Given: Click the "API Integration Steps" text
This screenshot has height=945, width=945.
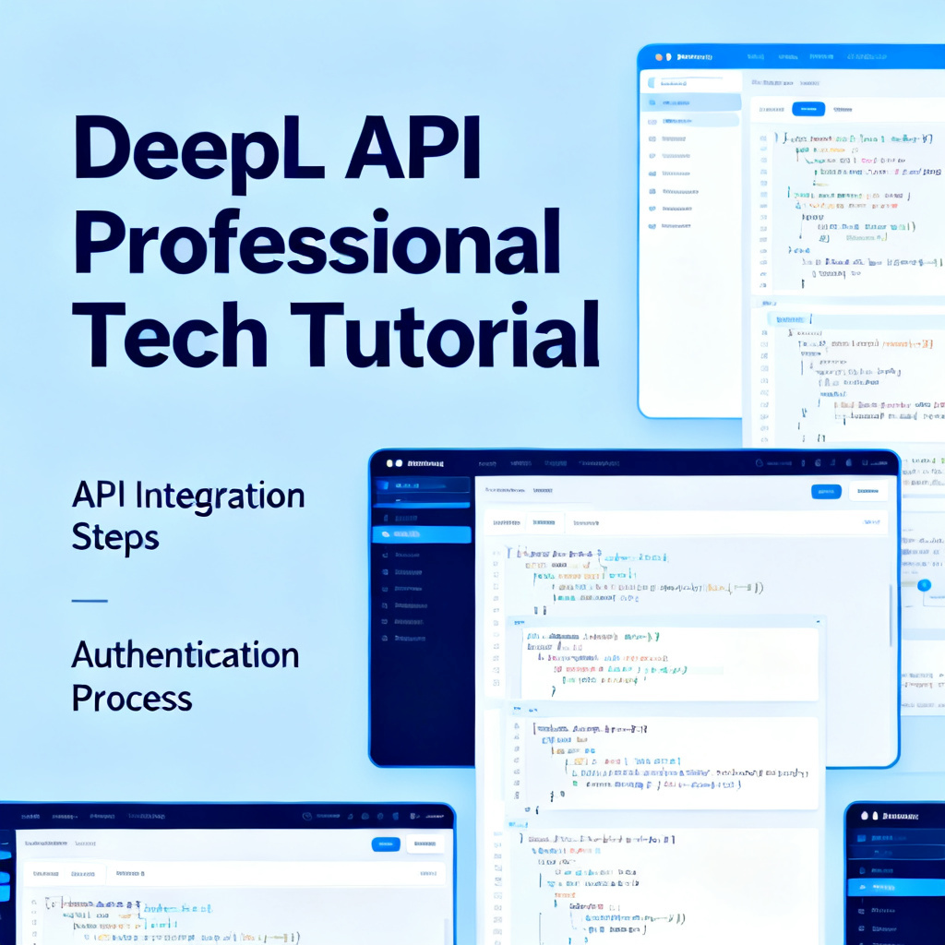Looking at the screenshot, I should point(188,516).
